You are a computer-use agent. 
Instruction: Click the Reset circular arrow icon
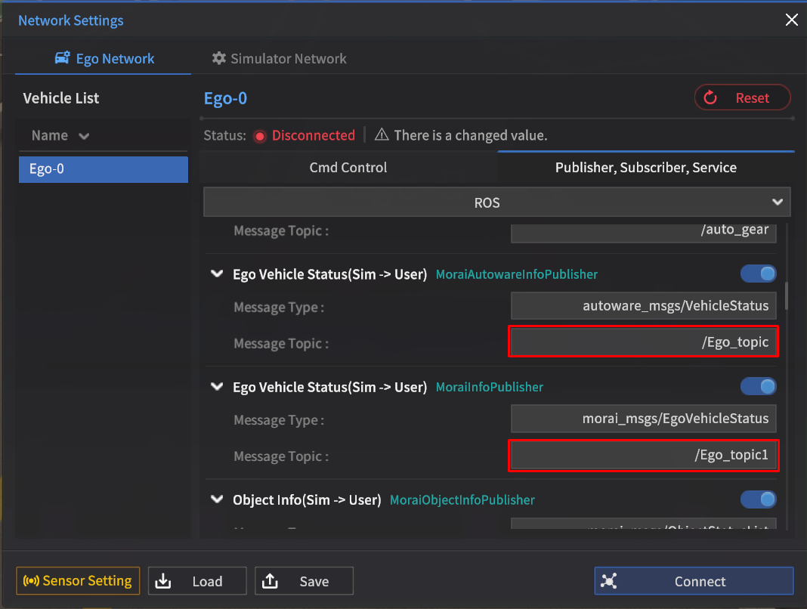coord(710,97)
